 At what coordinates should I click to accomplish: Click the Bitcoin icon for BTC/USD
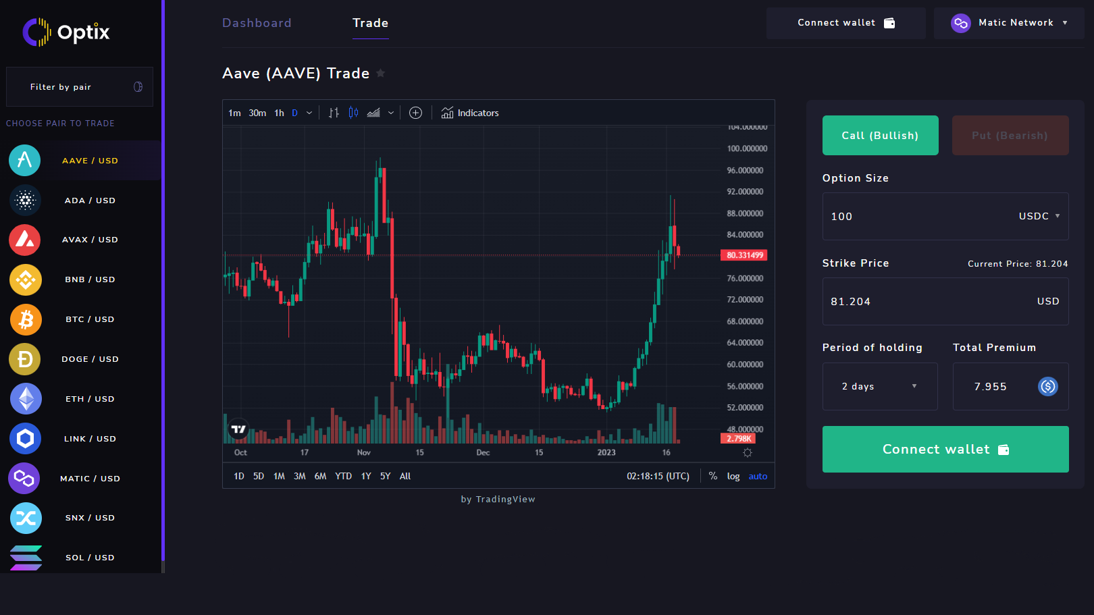tap(24, 319)
